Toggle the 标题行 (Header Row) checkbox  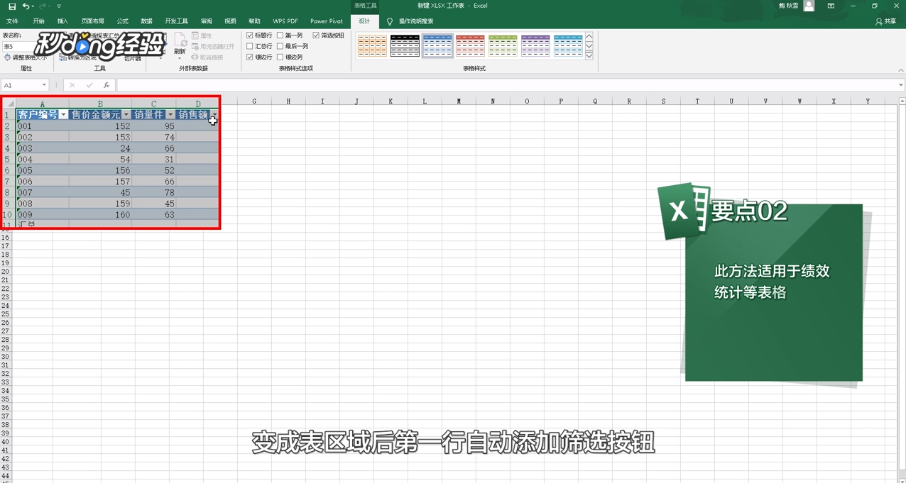(250, 35)
